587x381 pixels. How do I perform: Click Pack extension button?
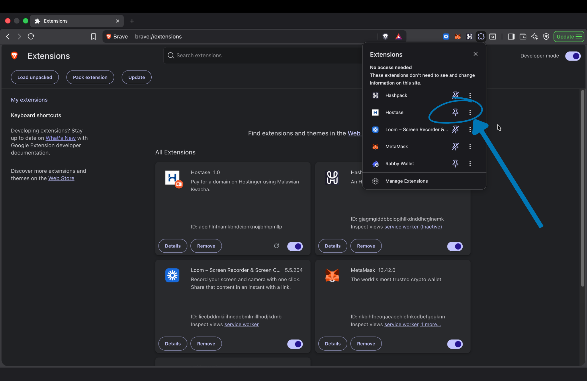coord(90,77)
